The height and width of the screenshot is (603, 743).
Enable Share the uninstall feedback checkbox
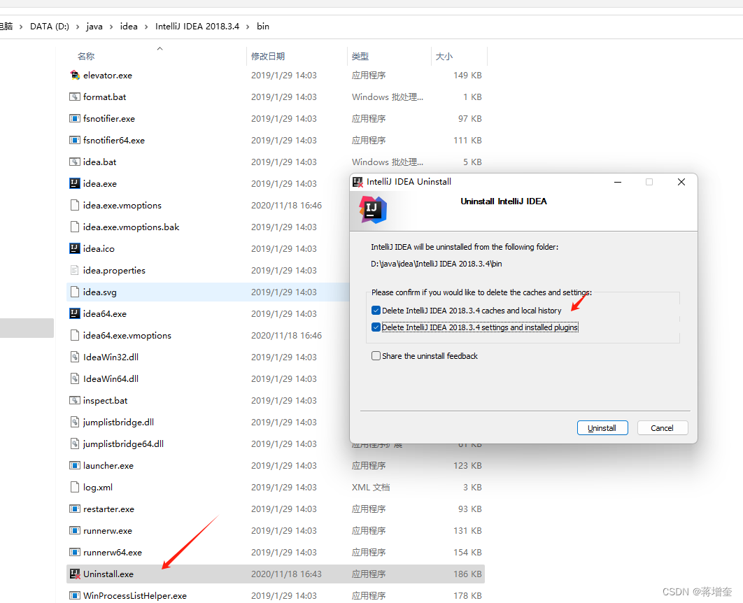click(376, 356)
